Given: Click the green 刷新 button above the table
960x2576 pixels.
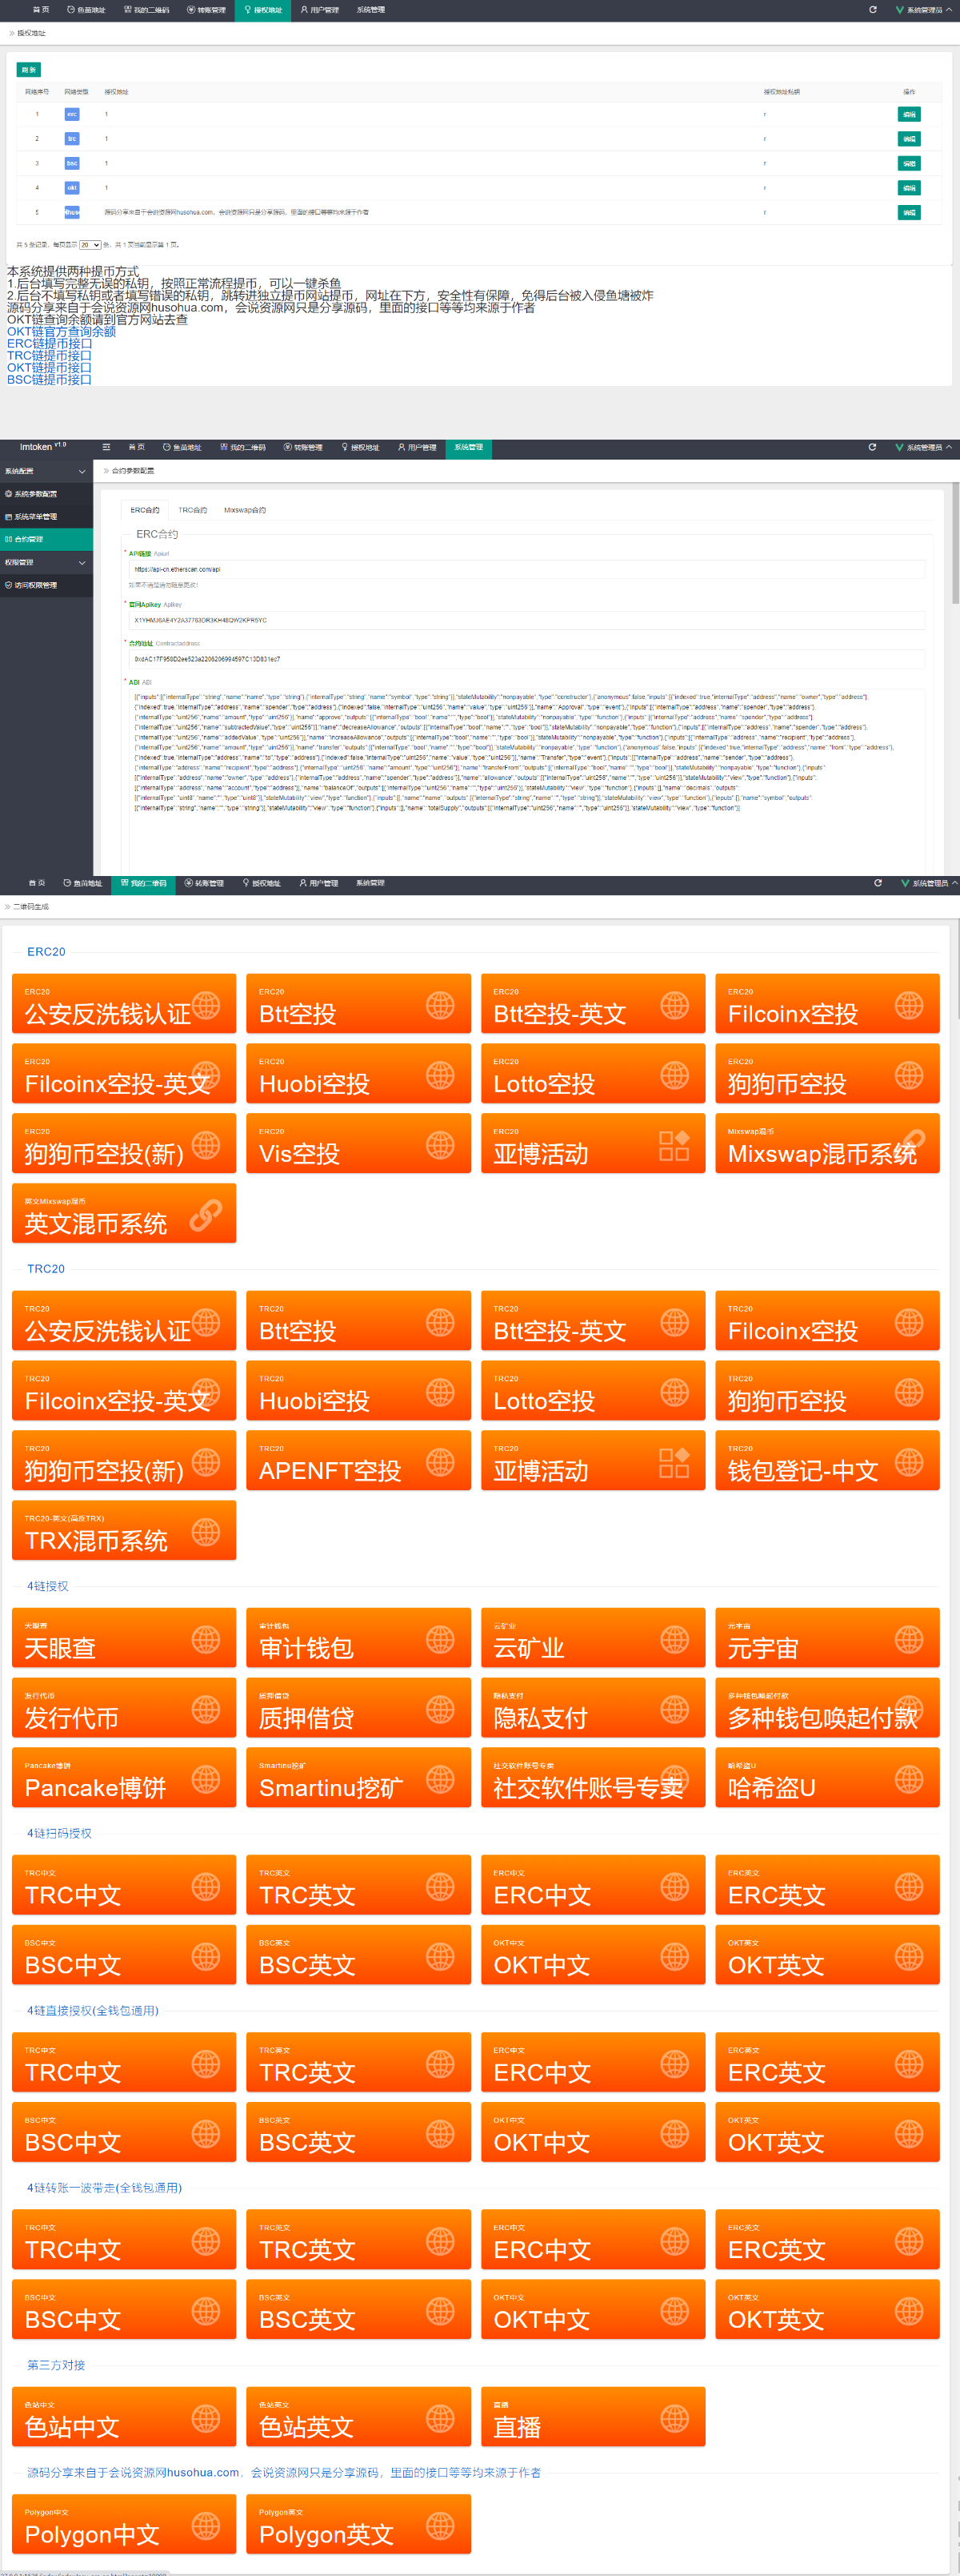Looking at the screenshot, I should (29, 70).
